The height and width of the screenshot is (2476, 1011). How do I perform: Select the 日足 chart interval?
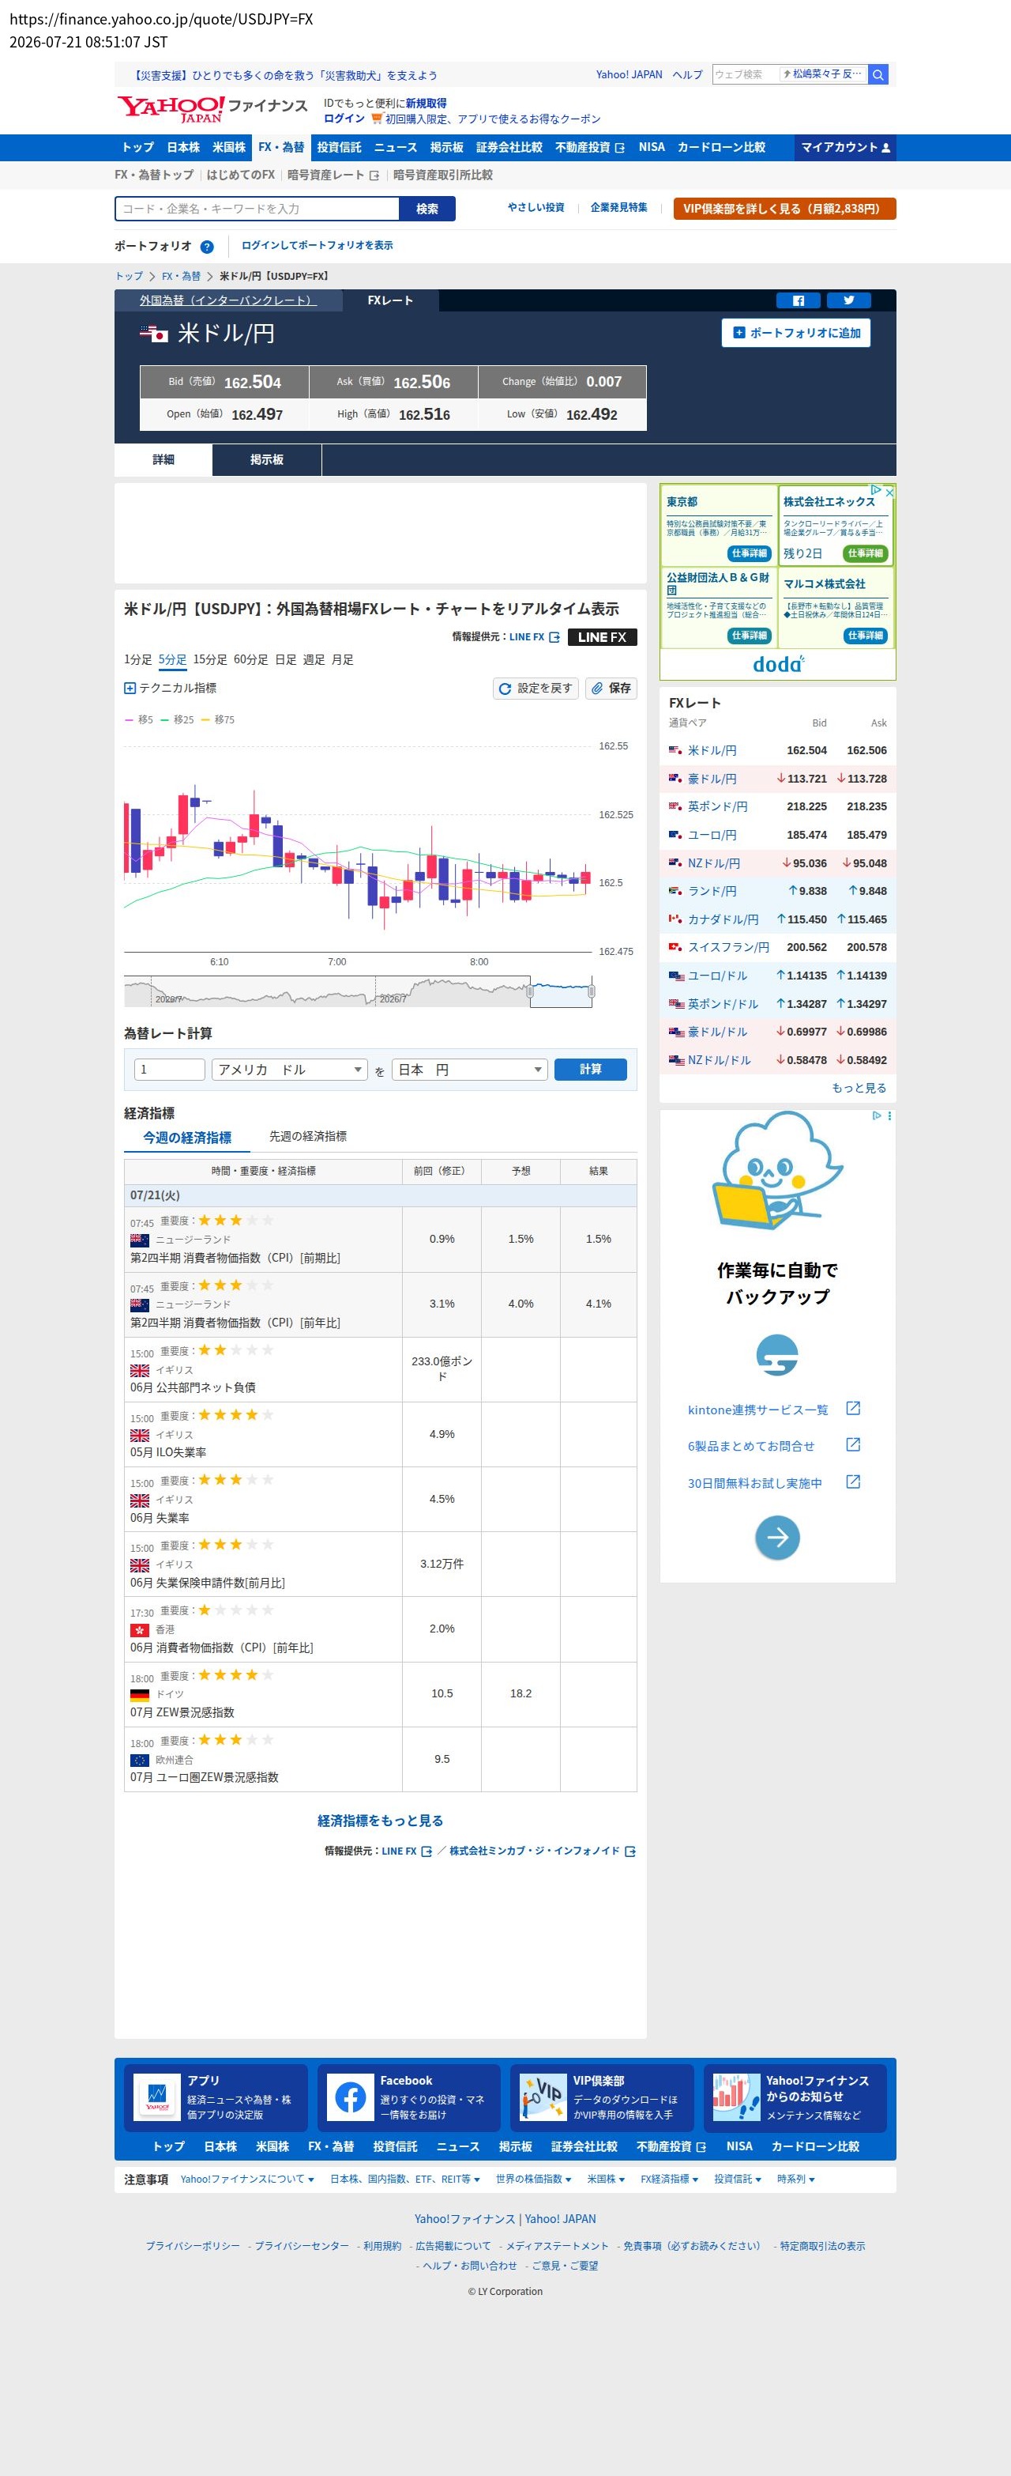point(285,659)
